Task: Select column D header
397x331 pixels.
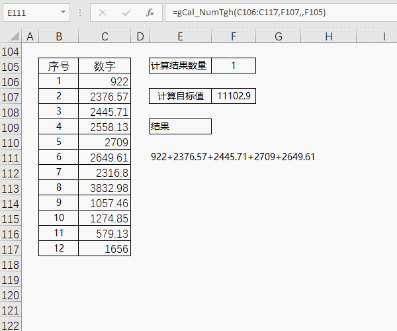Action: pos(140,36)
